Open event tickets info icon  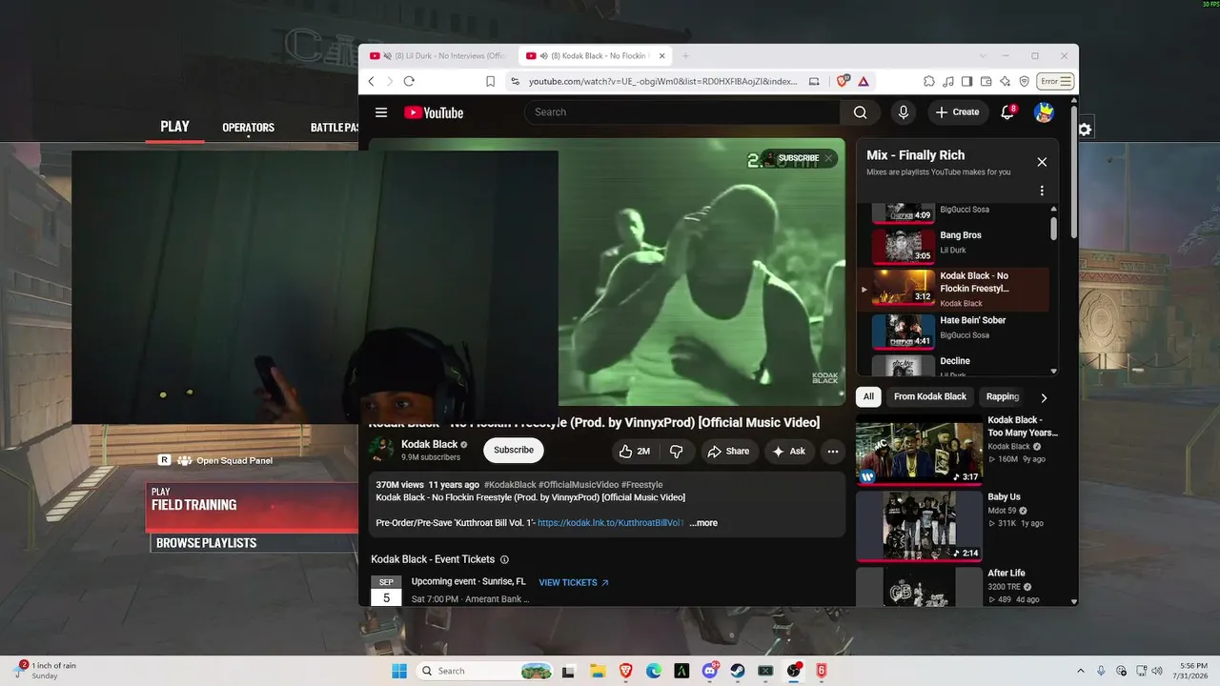(504, 560)
